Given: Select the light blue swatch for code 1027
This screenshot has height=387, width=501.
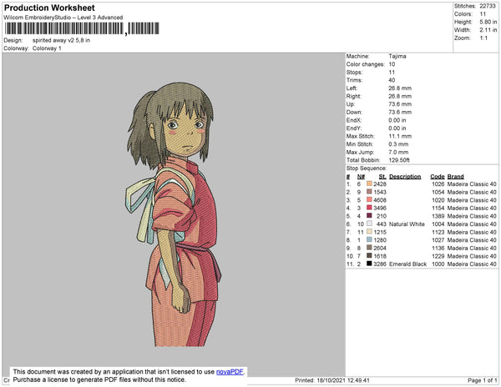Looking at the screenshot, I should 369,239.
